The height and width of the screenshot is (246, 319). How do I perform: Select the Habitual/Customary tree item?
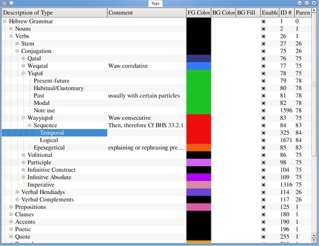(59, 88)
